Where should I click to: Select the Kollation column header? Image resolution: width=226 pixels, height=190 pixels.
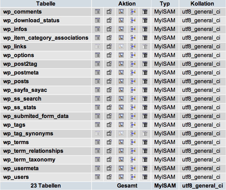coord(202,3)
